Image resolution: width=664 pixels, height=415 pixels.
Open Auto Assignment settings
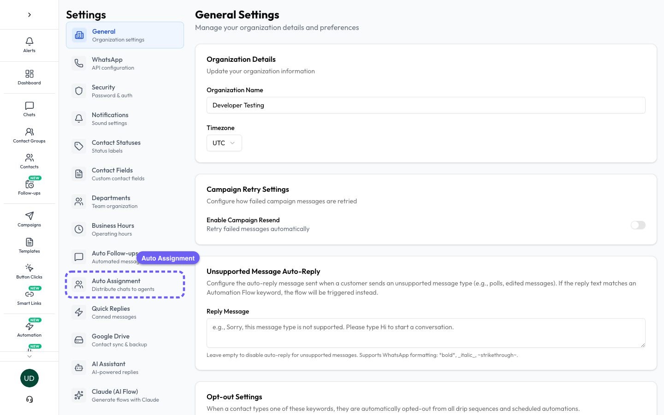pyautogui.click(x=125, y=285)
